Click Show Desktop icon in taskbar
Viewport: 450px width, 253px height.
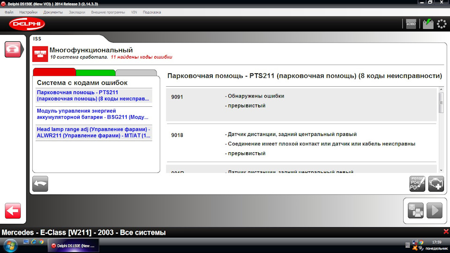coord(26,242)
